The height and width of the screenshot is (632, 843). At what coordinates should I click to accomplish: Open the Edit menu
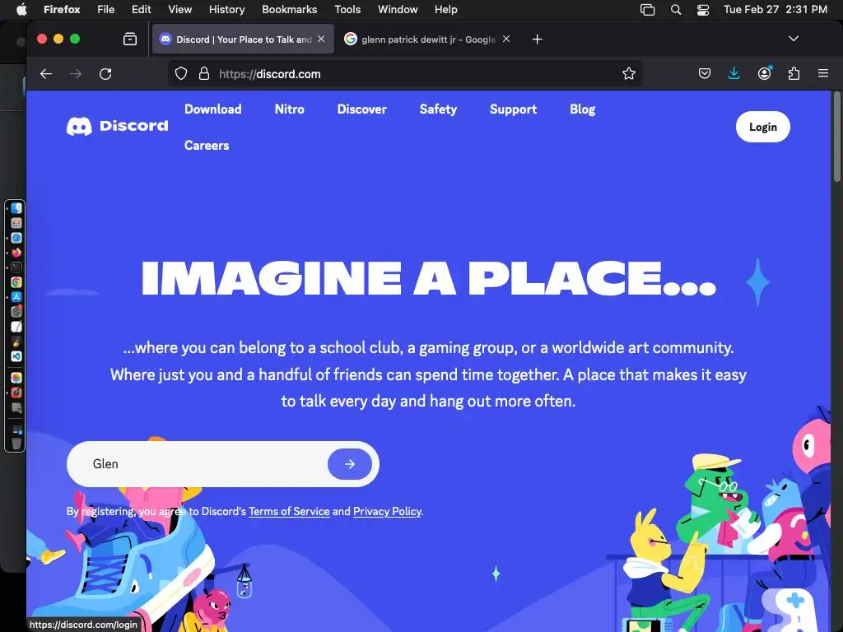pos(141,10)
